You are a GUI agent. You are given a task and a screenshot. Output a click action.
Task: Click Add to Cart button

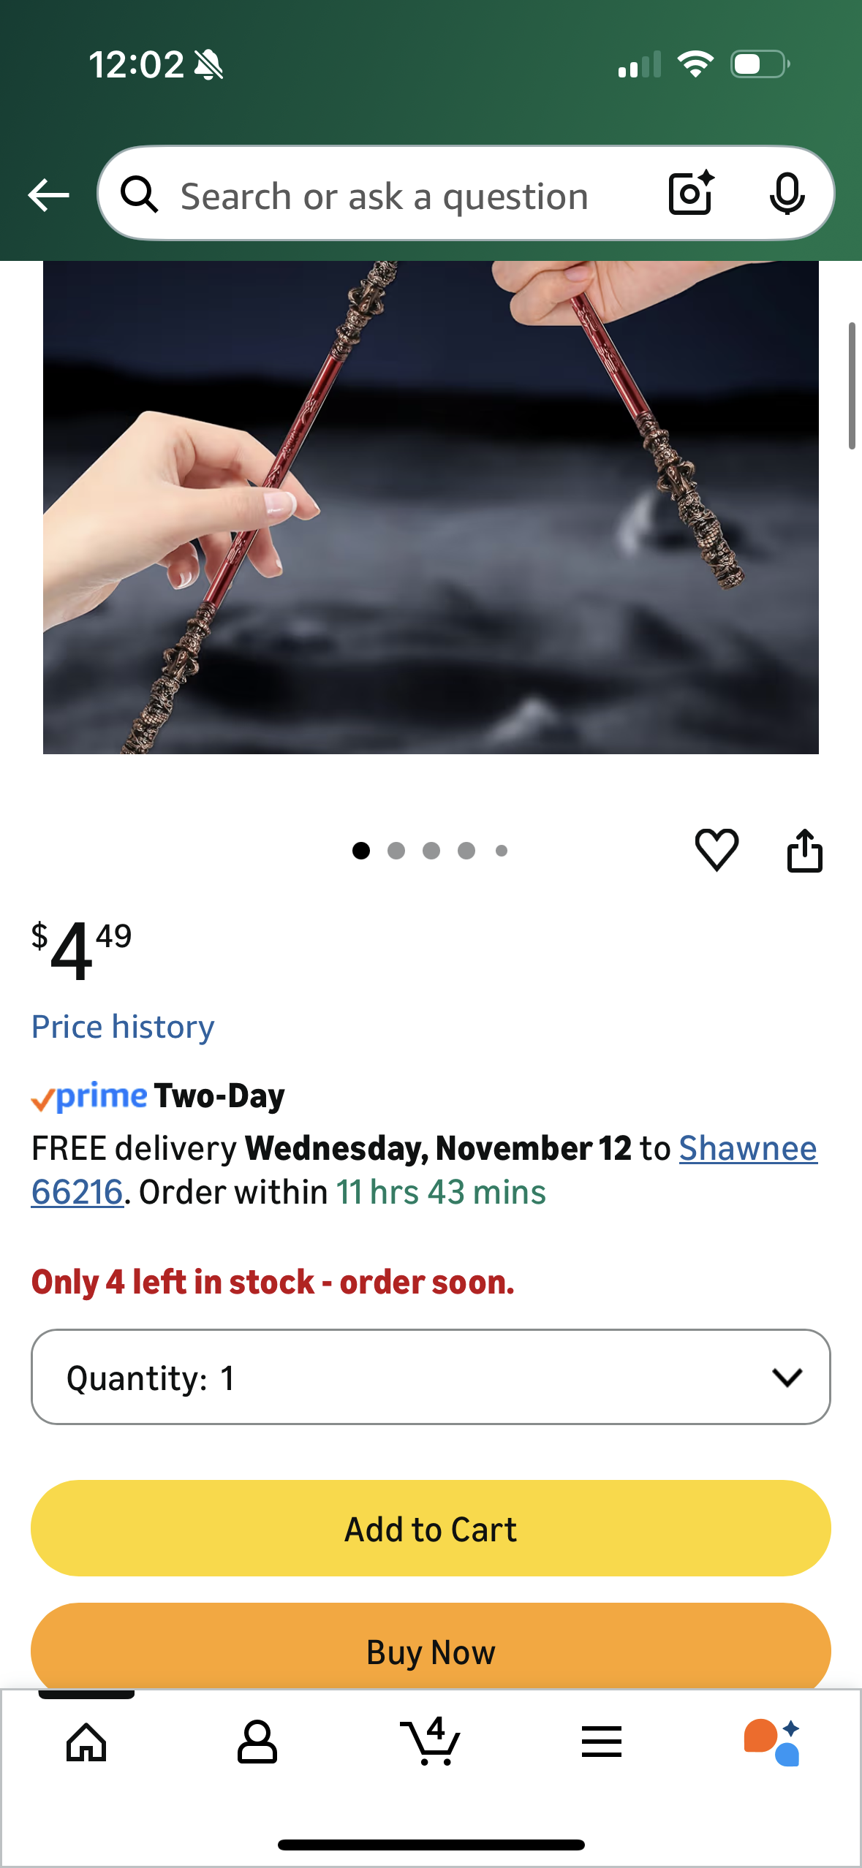pos(431,1528)
